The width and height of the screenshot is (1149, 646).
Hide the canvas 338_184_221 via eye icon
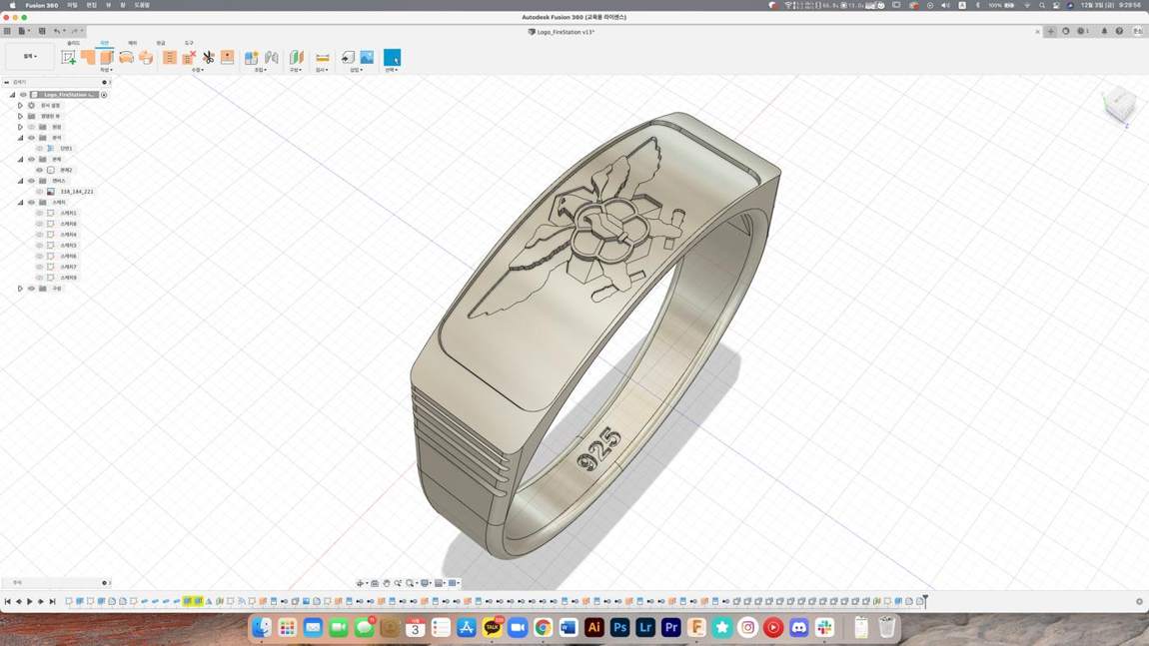click(x=40, y=191)
